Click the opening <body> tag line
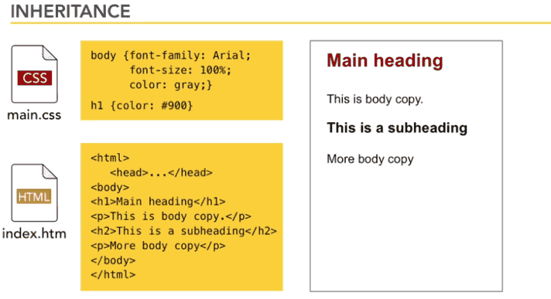Image resolution: width=551 pixels, height=299 pixels. click(110, 188)
